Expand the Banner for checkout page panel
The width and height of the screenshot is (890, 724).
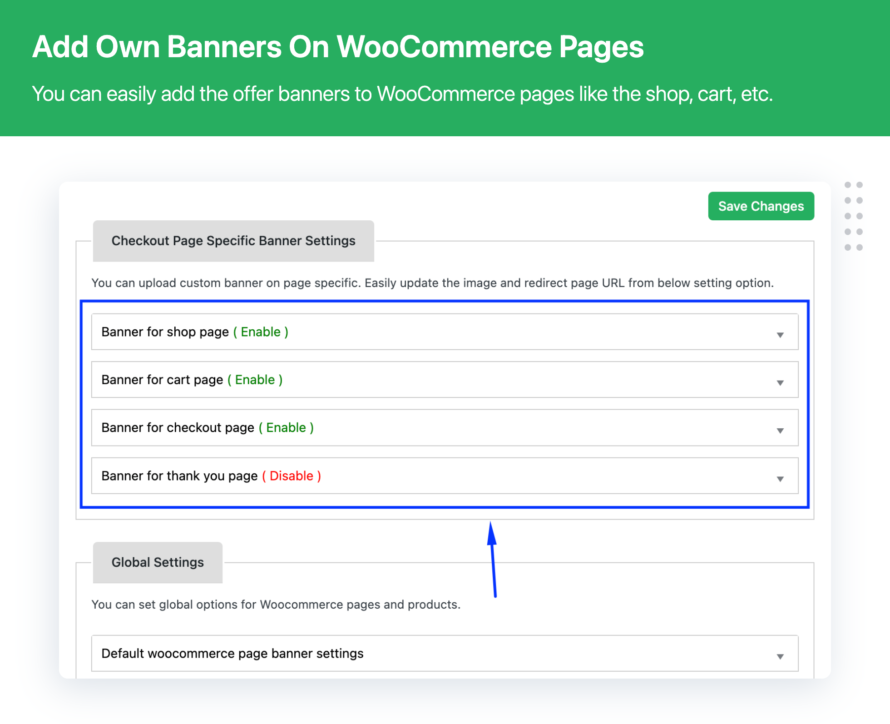[445, 427]
